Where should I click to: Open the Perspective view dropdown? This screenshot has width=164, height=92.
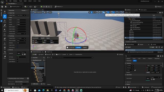coord(38,12)
